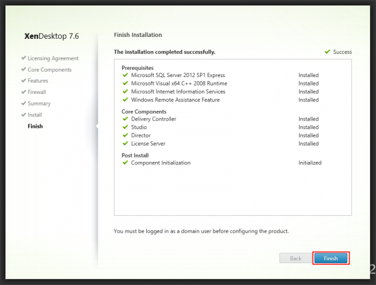Click checkmark for Director
Viewport: 376px width, 285px height.
pyautogui.click(x=125, y=135)
